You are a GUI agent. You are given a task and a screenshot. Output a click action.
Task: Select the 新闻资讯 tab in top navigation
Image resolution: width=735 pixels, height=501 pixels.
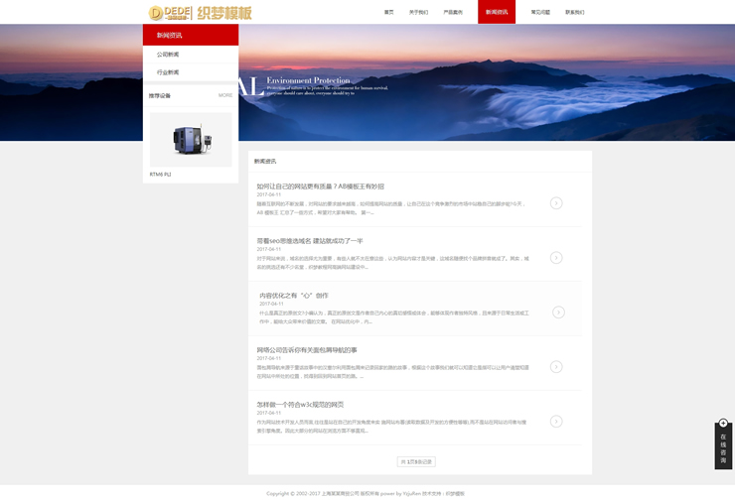coord(497,12)
